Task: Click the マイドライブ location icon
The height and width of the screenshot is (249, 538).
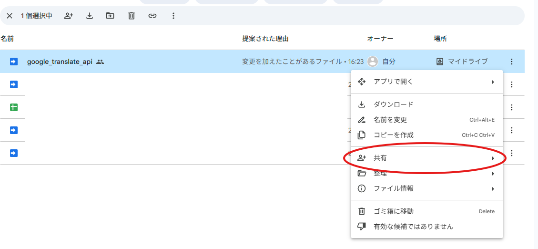Action: 439,62
